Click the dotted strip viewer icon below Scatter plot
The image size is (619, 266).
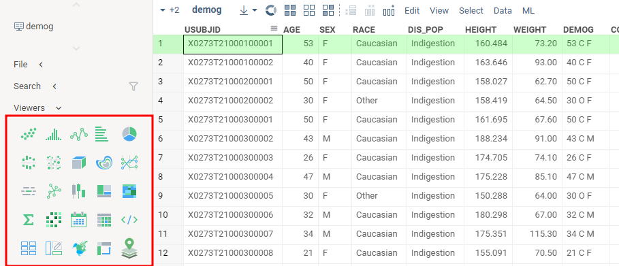[x=29, y=163]
